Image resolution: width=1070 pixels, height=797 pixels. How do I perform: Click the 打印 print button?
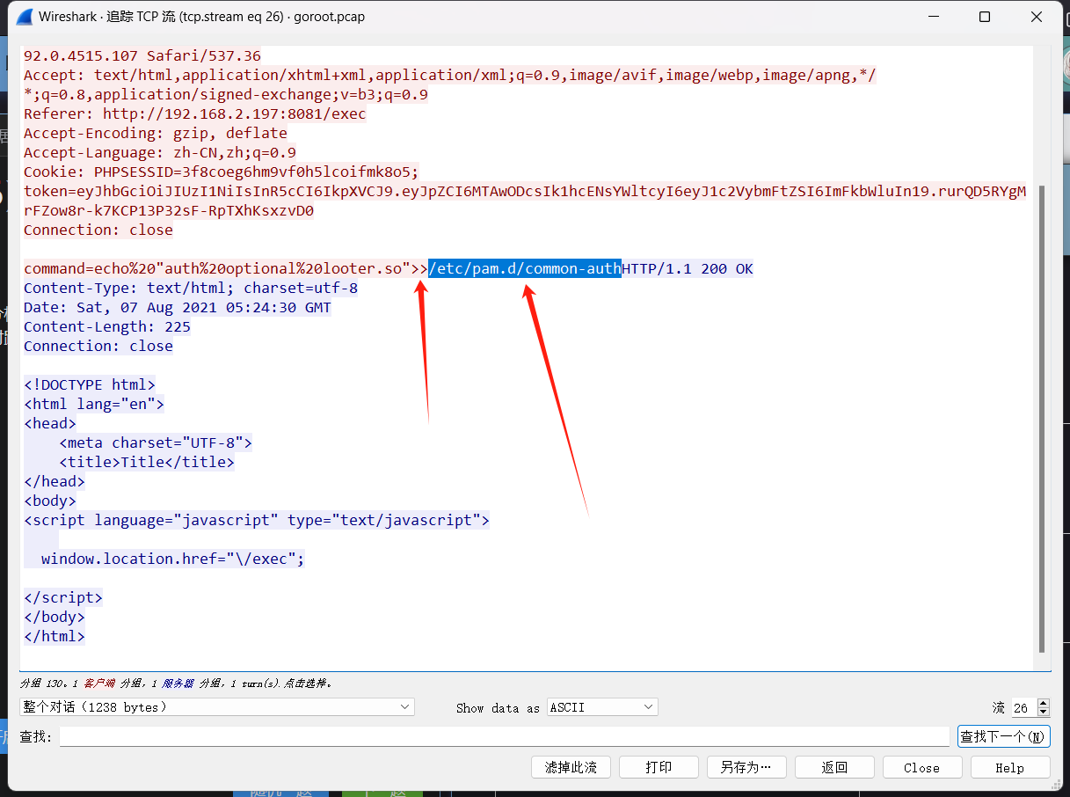659,767
